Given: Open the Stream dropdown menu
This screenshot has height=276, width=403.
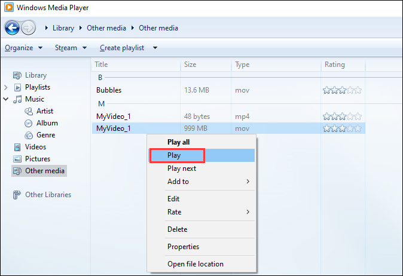Looking at the screenshot, I should coord(71,48).
